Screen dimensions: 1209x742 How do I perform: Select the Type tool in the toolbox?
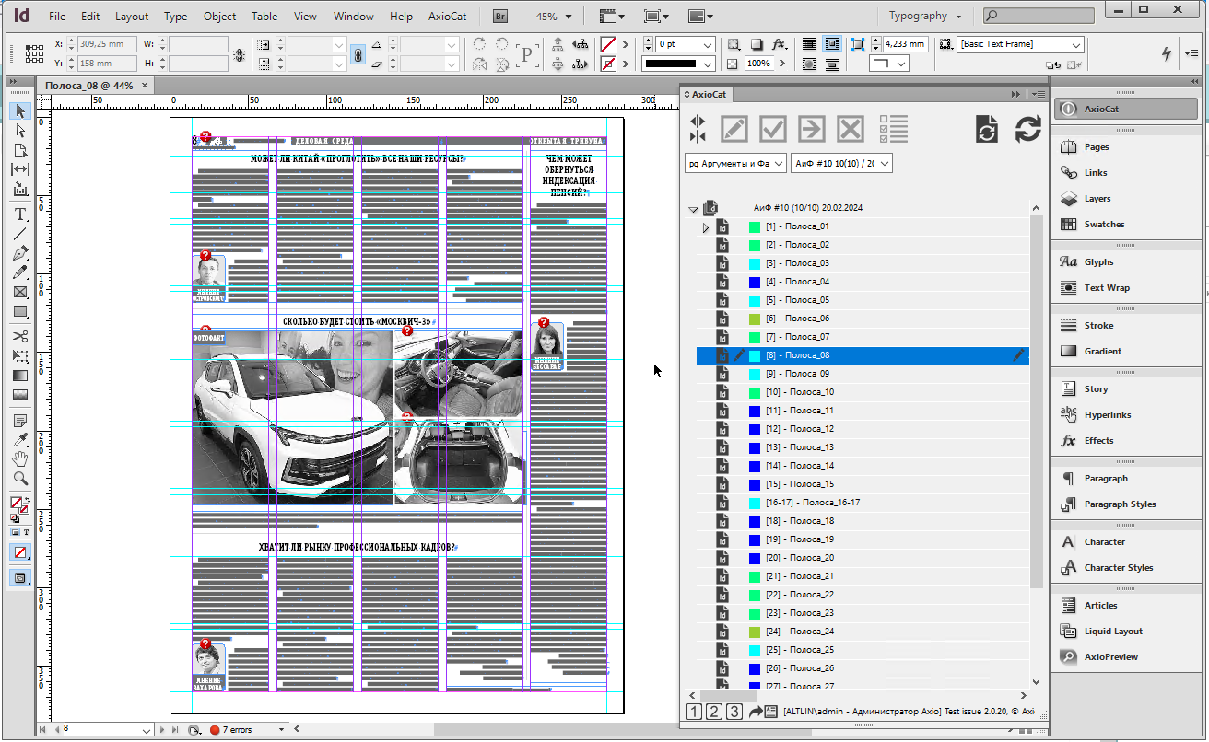point(20,214)
